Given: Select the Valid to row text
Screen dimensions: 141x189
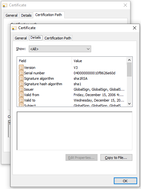Looking at the screenshot, I should click(30, 100).
